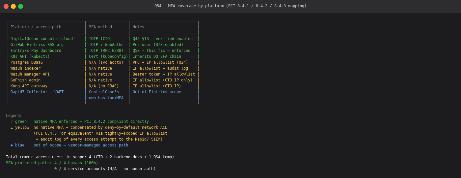Click the green checkmark legend symbol

pos(12,122)
